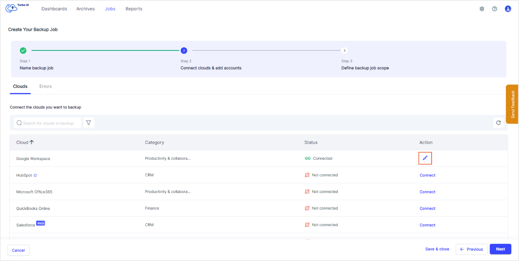Click the Action column header
519x261 pixels.
tap(426, 142)
